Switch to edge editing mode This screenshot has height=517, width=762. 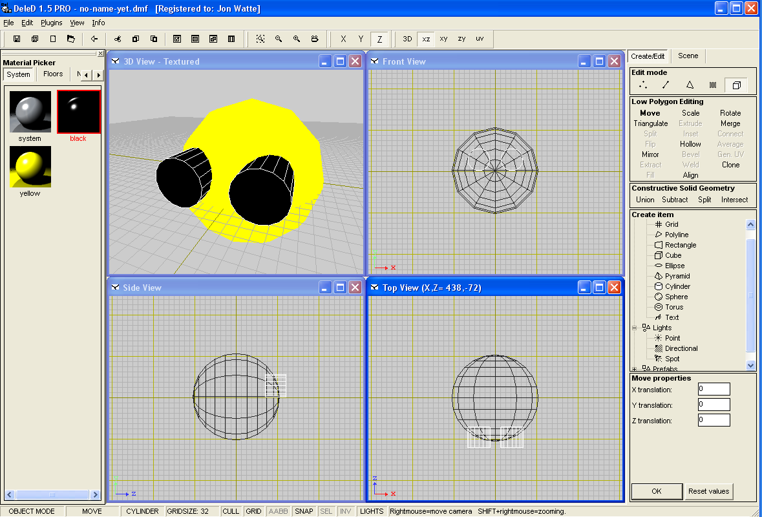(666, 85)
